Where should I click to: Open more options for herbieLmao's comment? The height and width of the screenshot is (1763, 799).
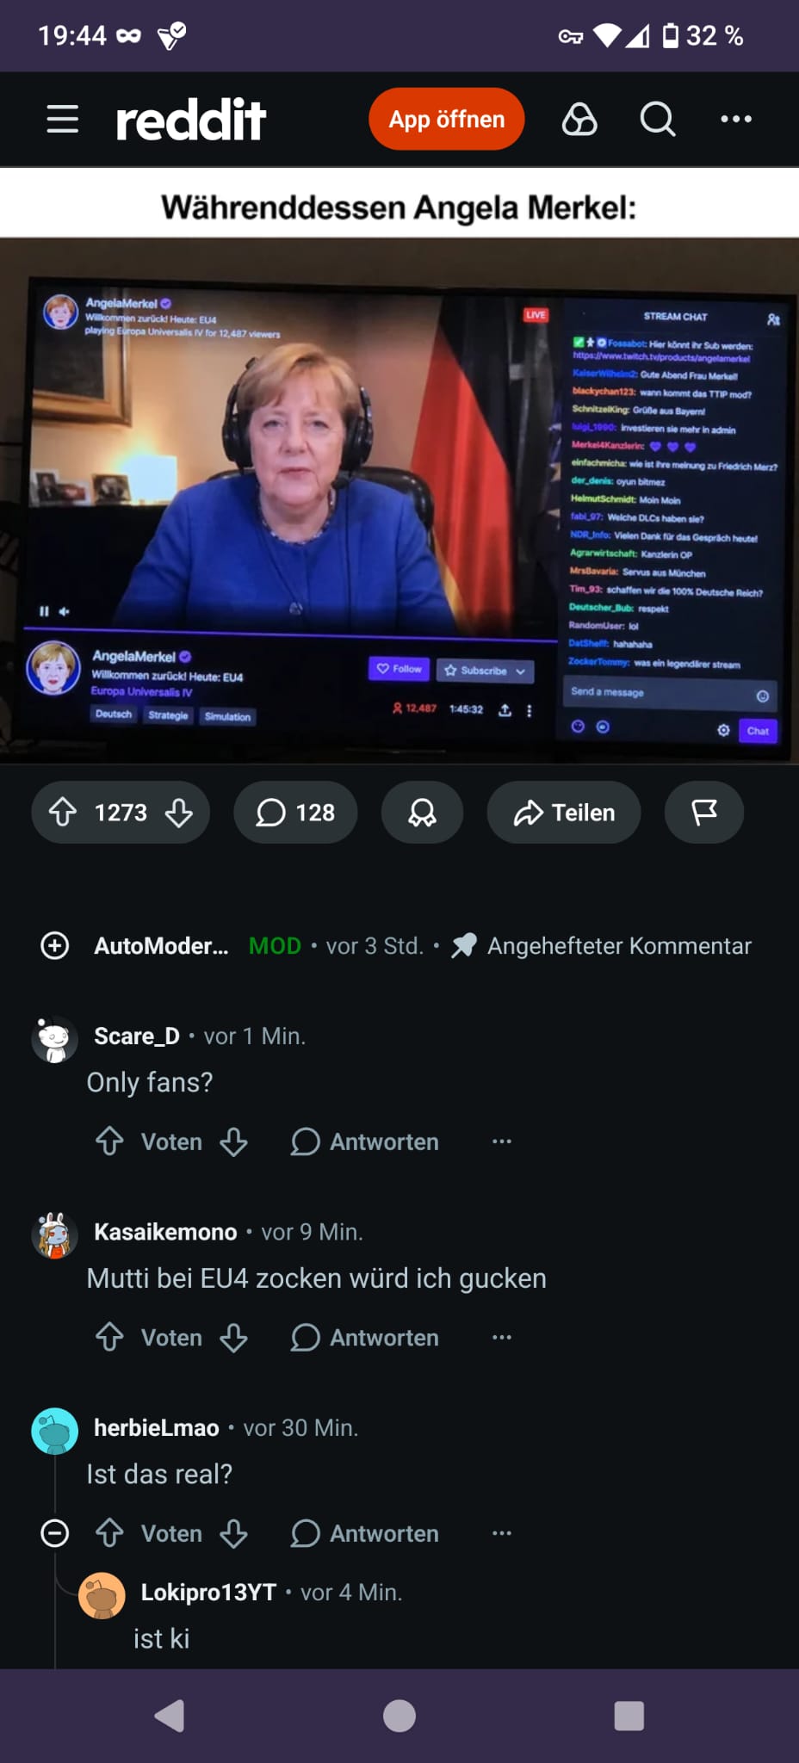pos(502,1533)
